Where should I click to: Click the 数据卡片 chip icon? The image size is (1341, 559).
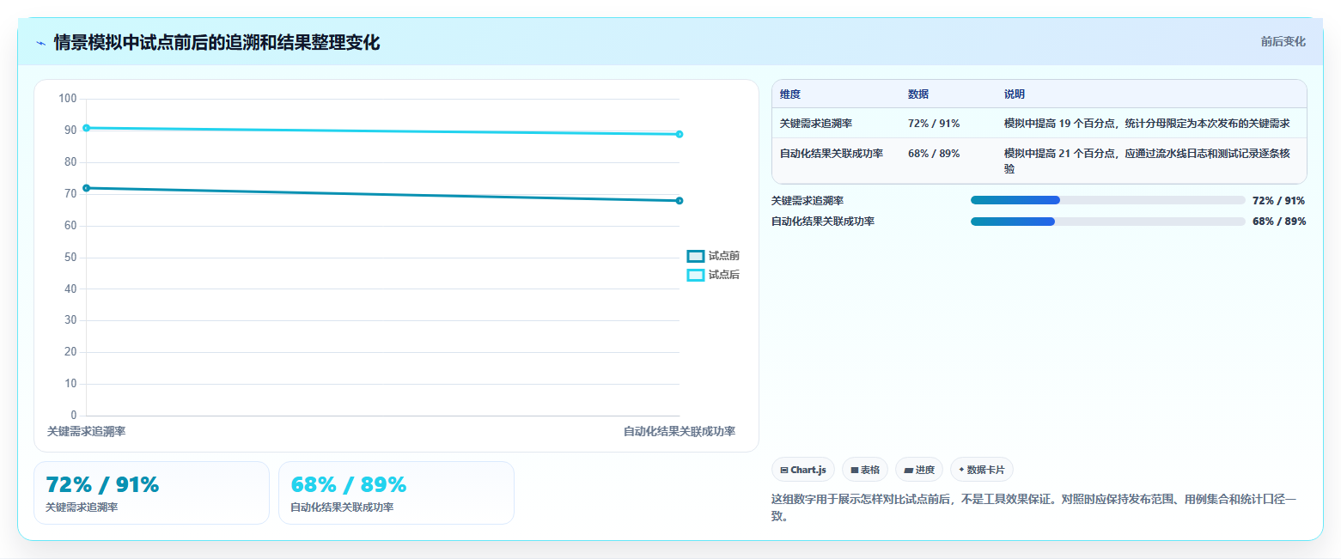coord(961,469)
